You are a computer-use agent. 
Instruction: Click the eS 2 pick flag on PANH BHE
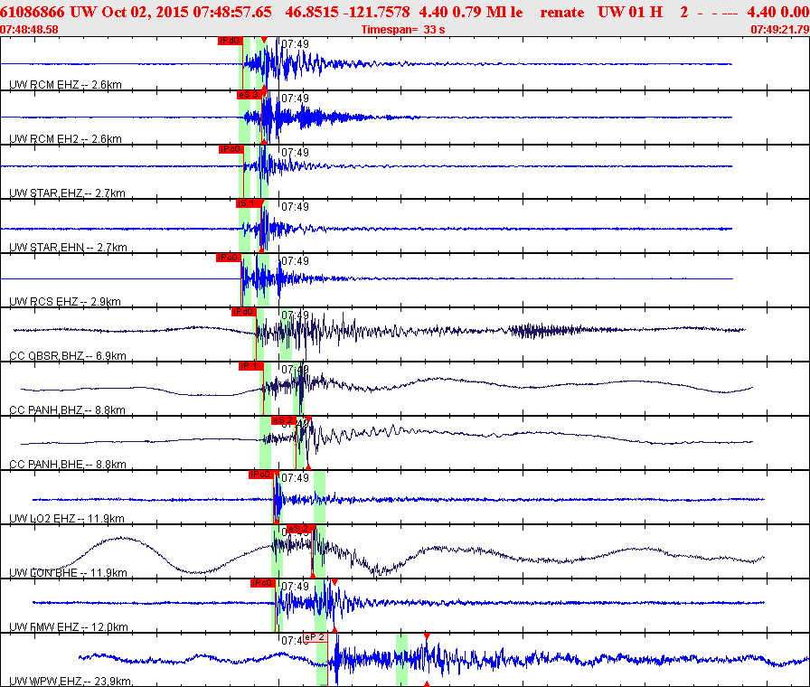pos(283,420)
